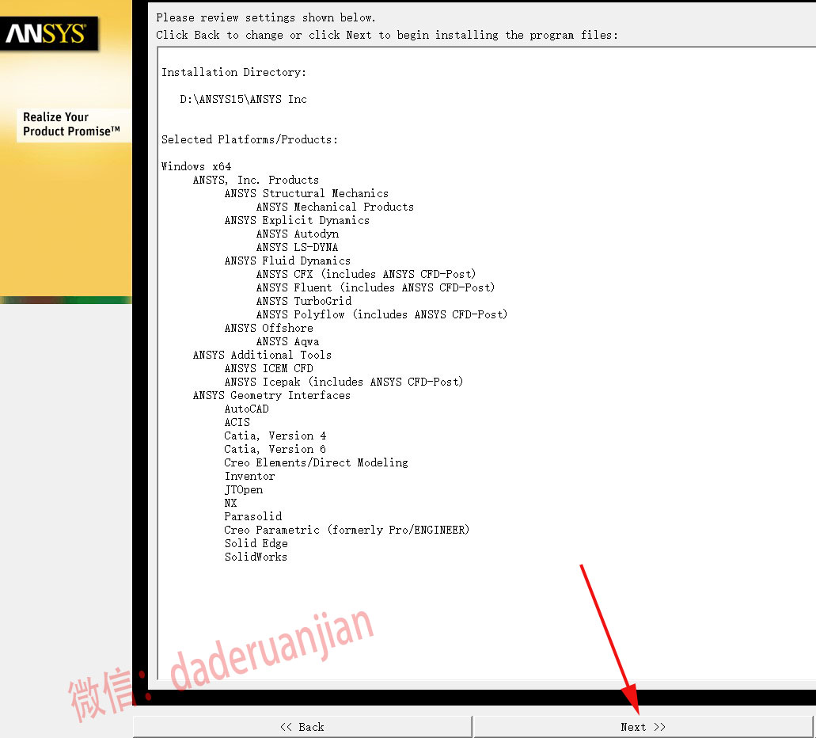Click ANSYS Fluid Dynamics entry
The image size is (816, 738).
coord(287,261)
